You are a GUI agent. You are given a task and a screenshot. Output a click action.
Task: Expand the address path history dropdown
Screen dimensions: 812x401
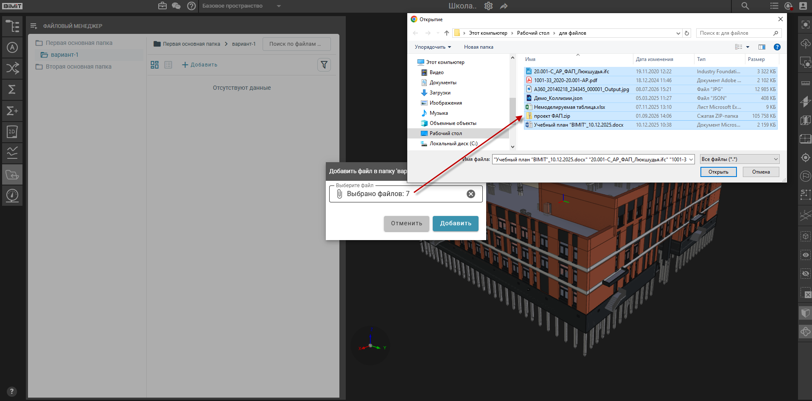point(678,33)
